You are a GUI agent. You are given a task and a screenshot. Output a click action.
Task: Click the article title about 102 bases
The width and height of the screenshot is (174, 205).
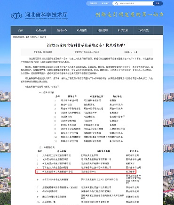[x=86, y=45]
